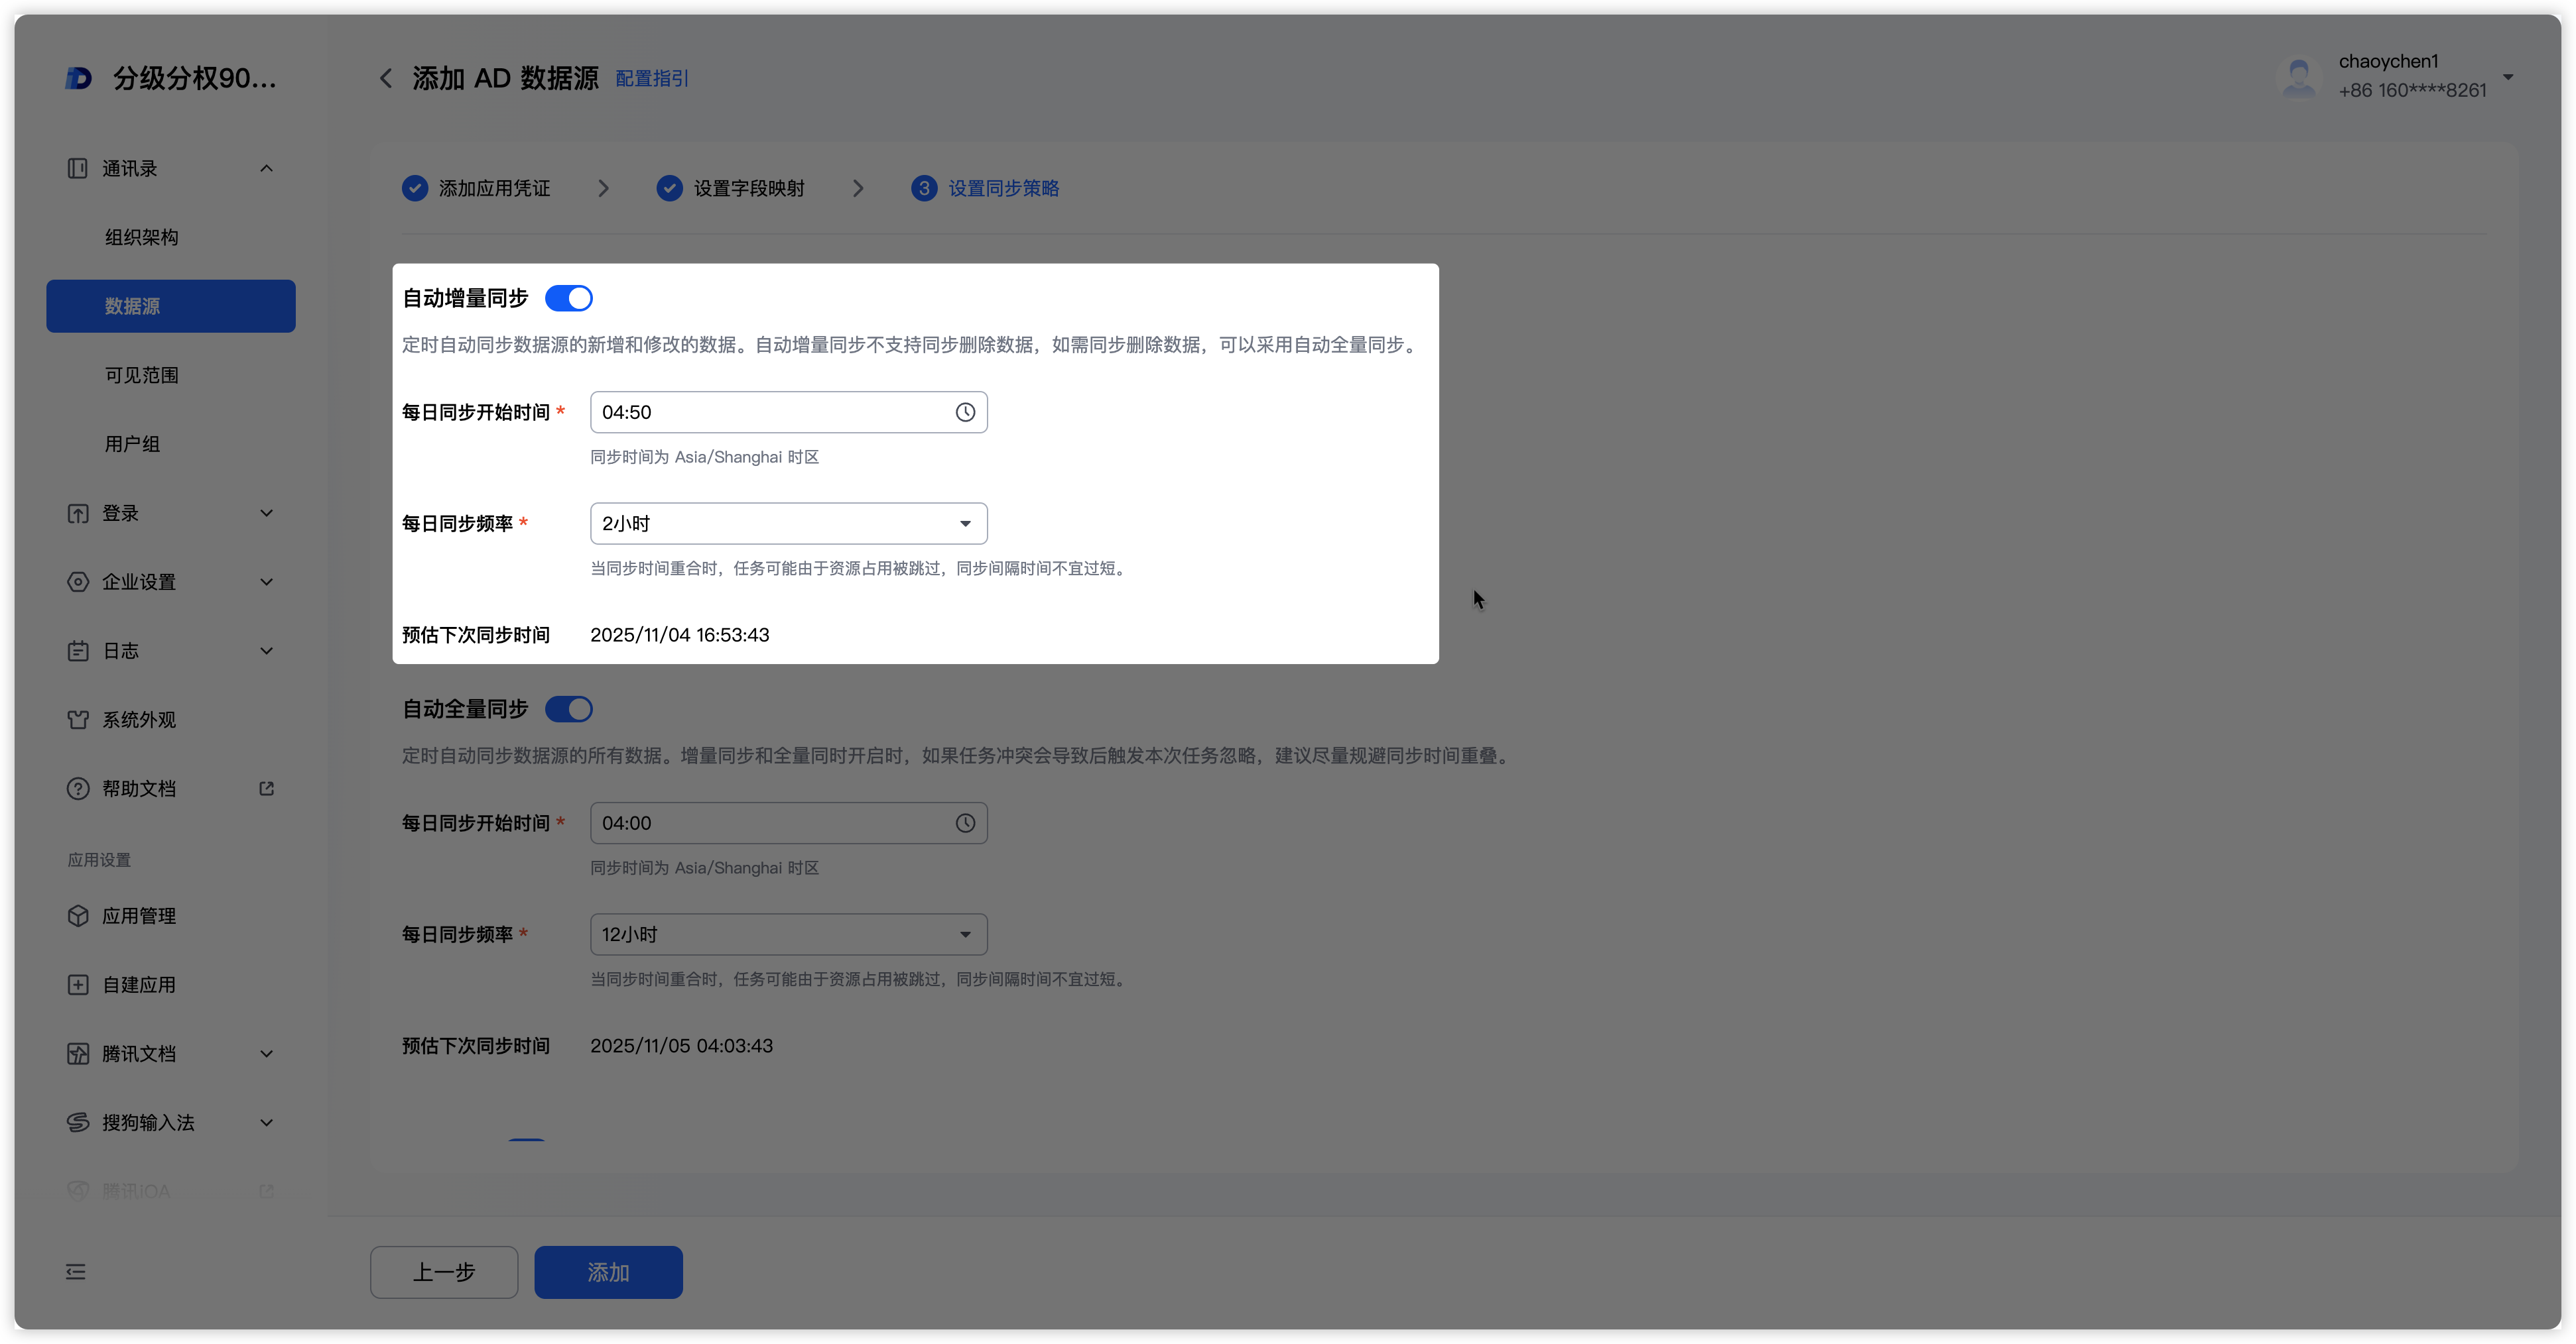
Task: Click the 搜狗输入法 logo icon
Action: click(78, 1123)
